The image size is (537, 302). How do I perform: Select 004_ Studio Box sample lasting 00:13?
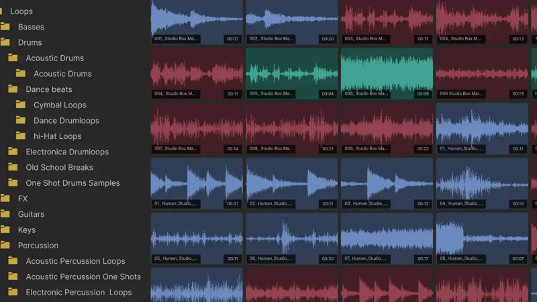482,22
